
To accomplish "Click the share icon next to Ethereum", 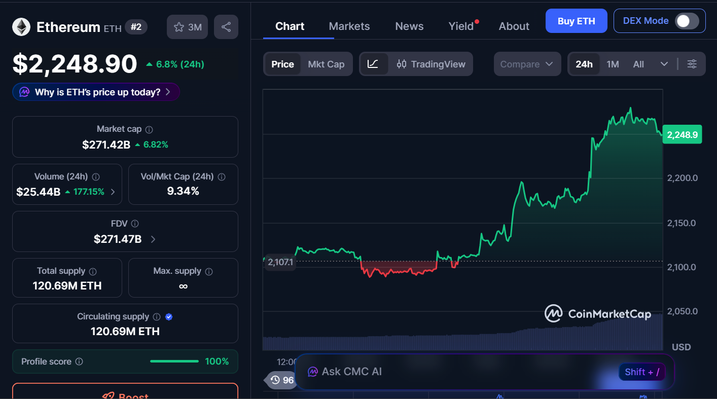I will pyautogui.click(x=226, y=26).
